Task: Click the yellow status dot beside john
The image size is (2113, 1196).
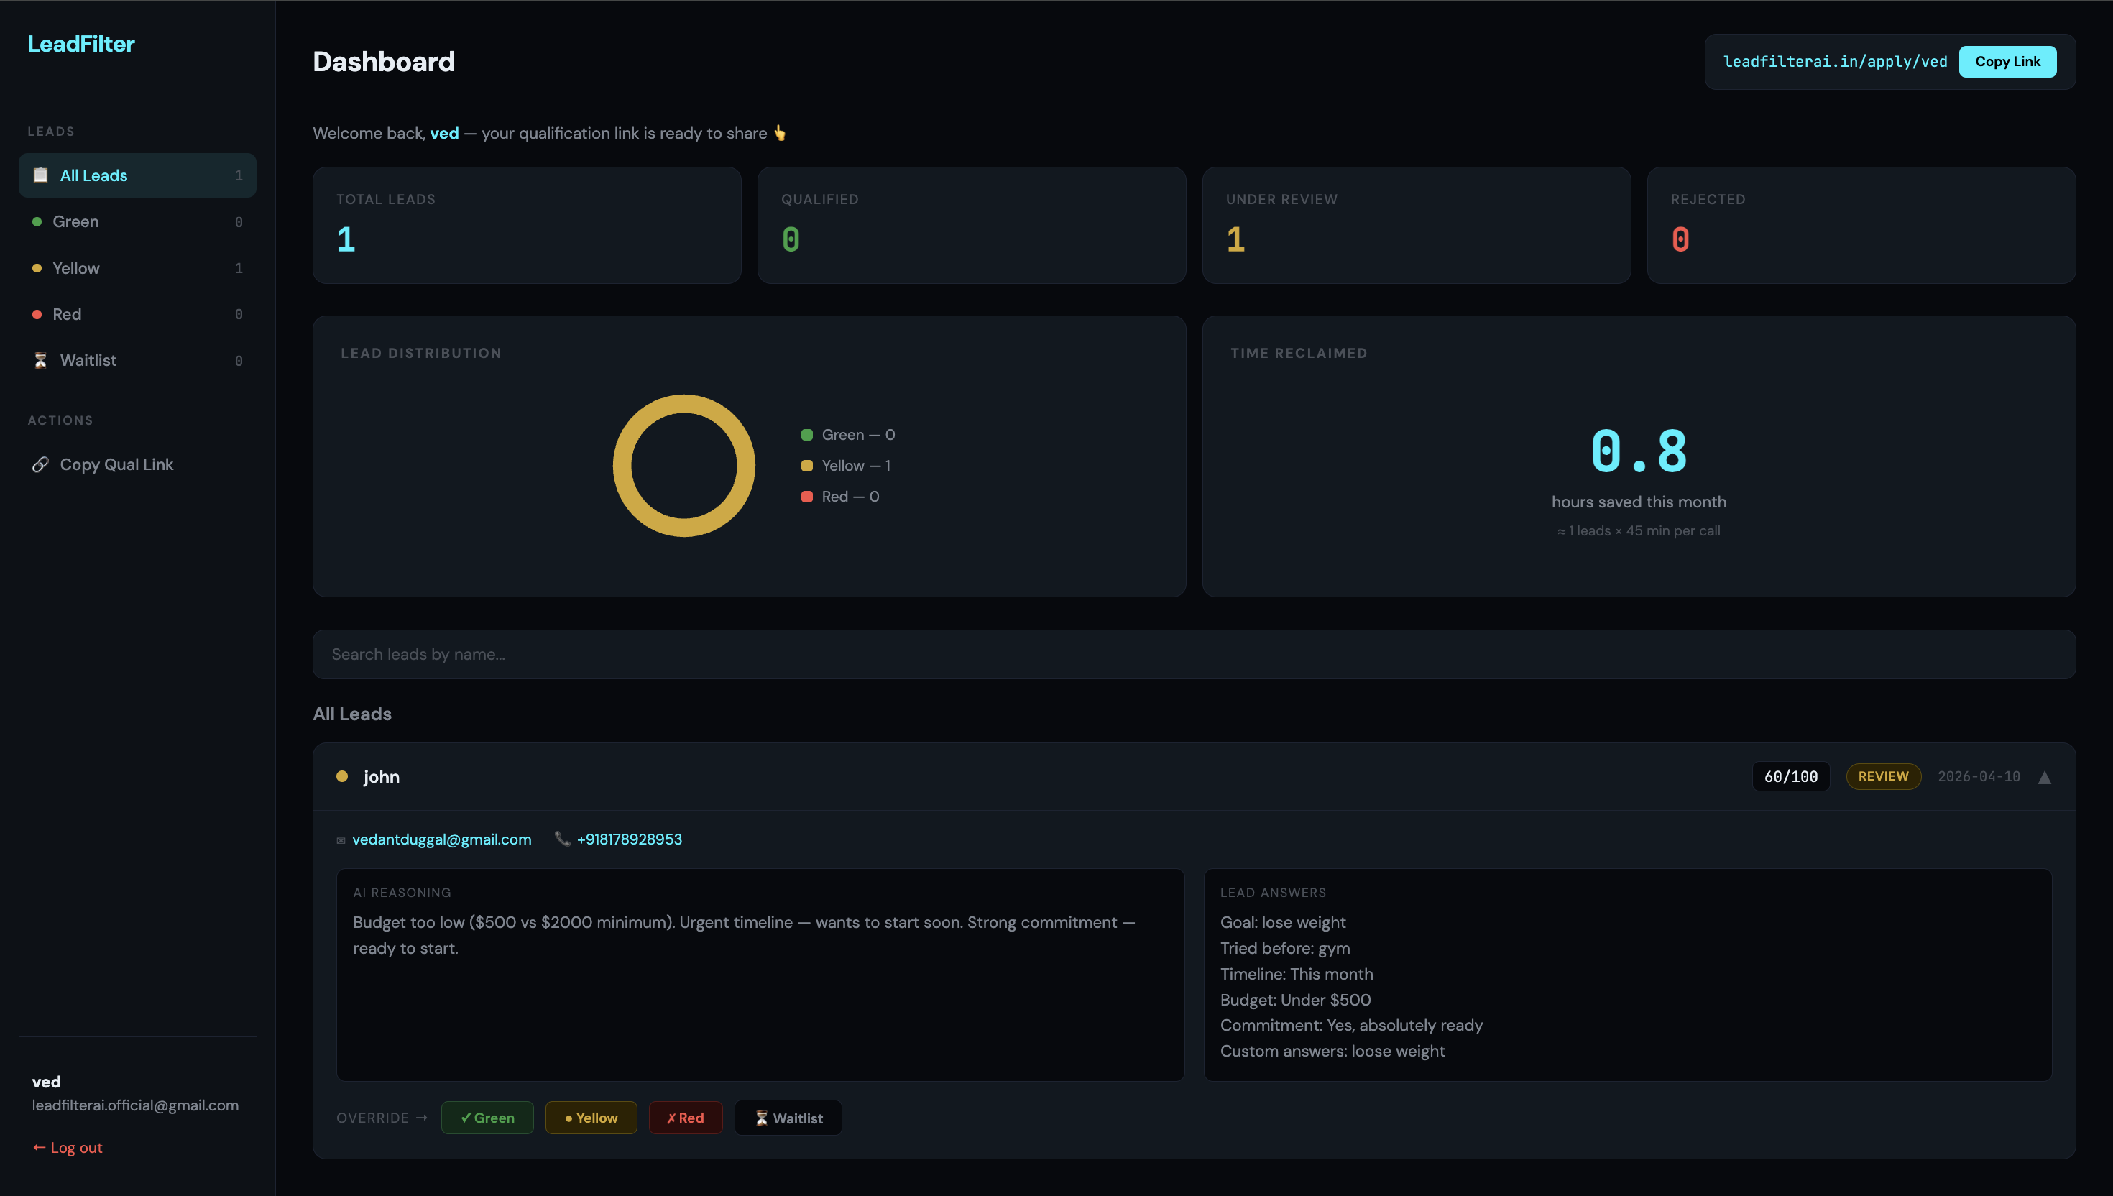Action: coord(342,776)
